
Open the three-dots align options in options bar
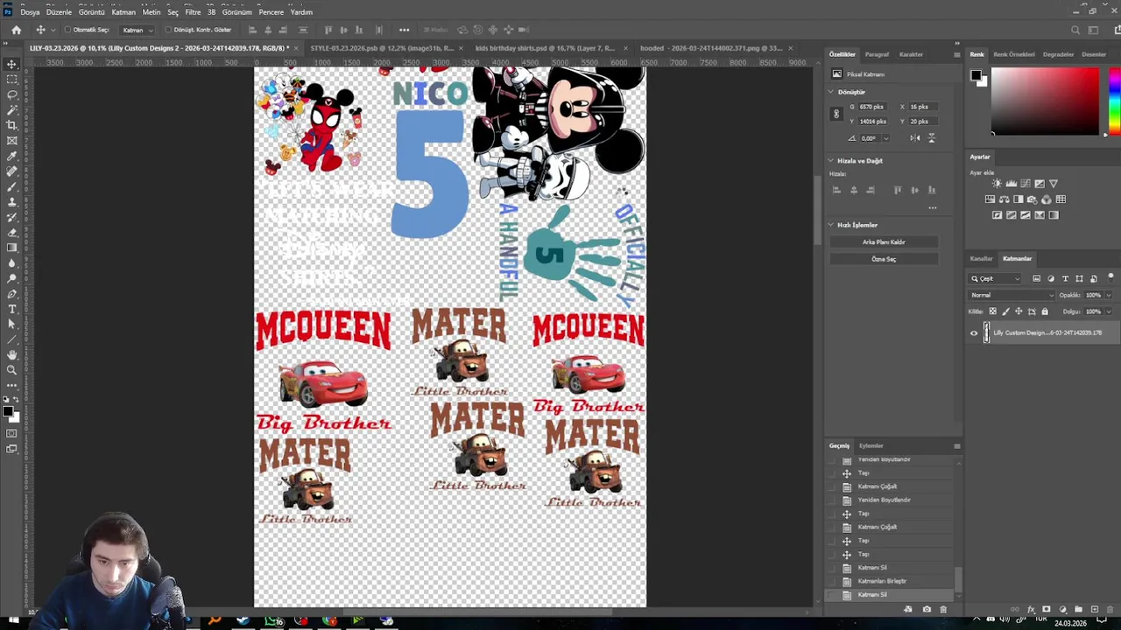404,30
